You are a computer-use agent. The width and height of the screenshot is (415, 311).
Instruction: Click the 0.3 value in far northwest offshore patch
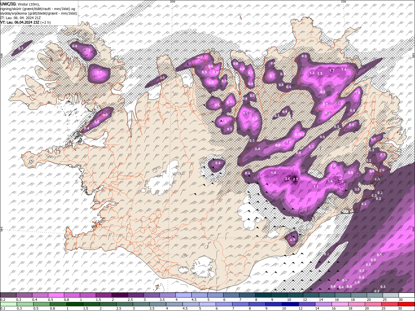21,48
